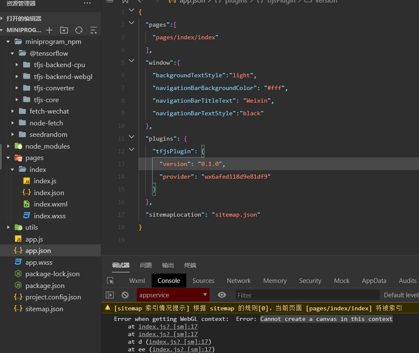Fold the "plugins" object on line 11
Viewport: 419px width, 353px height.
tap(132, 136)
